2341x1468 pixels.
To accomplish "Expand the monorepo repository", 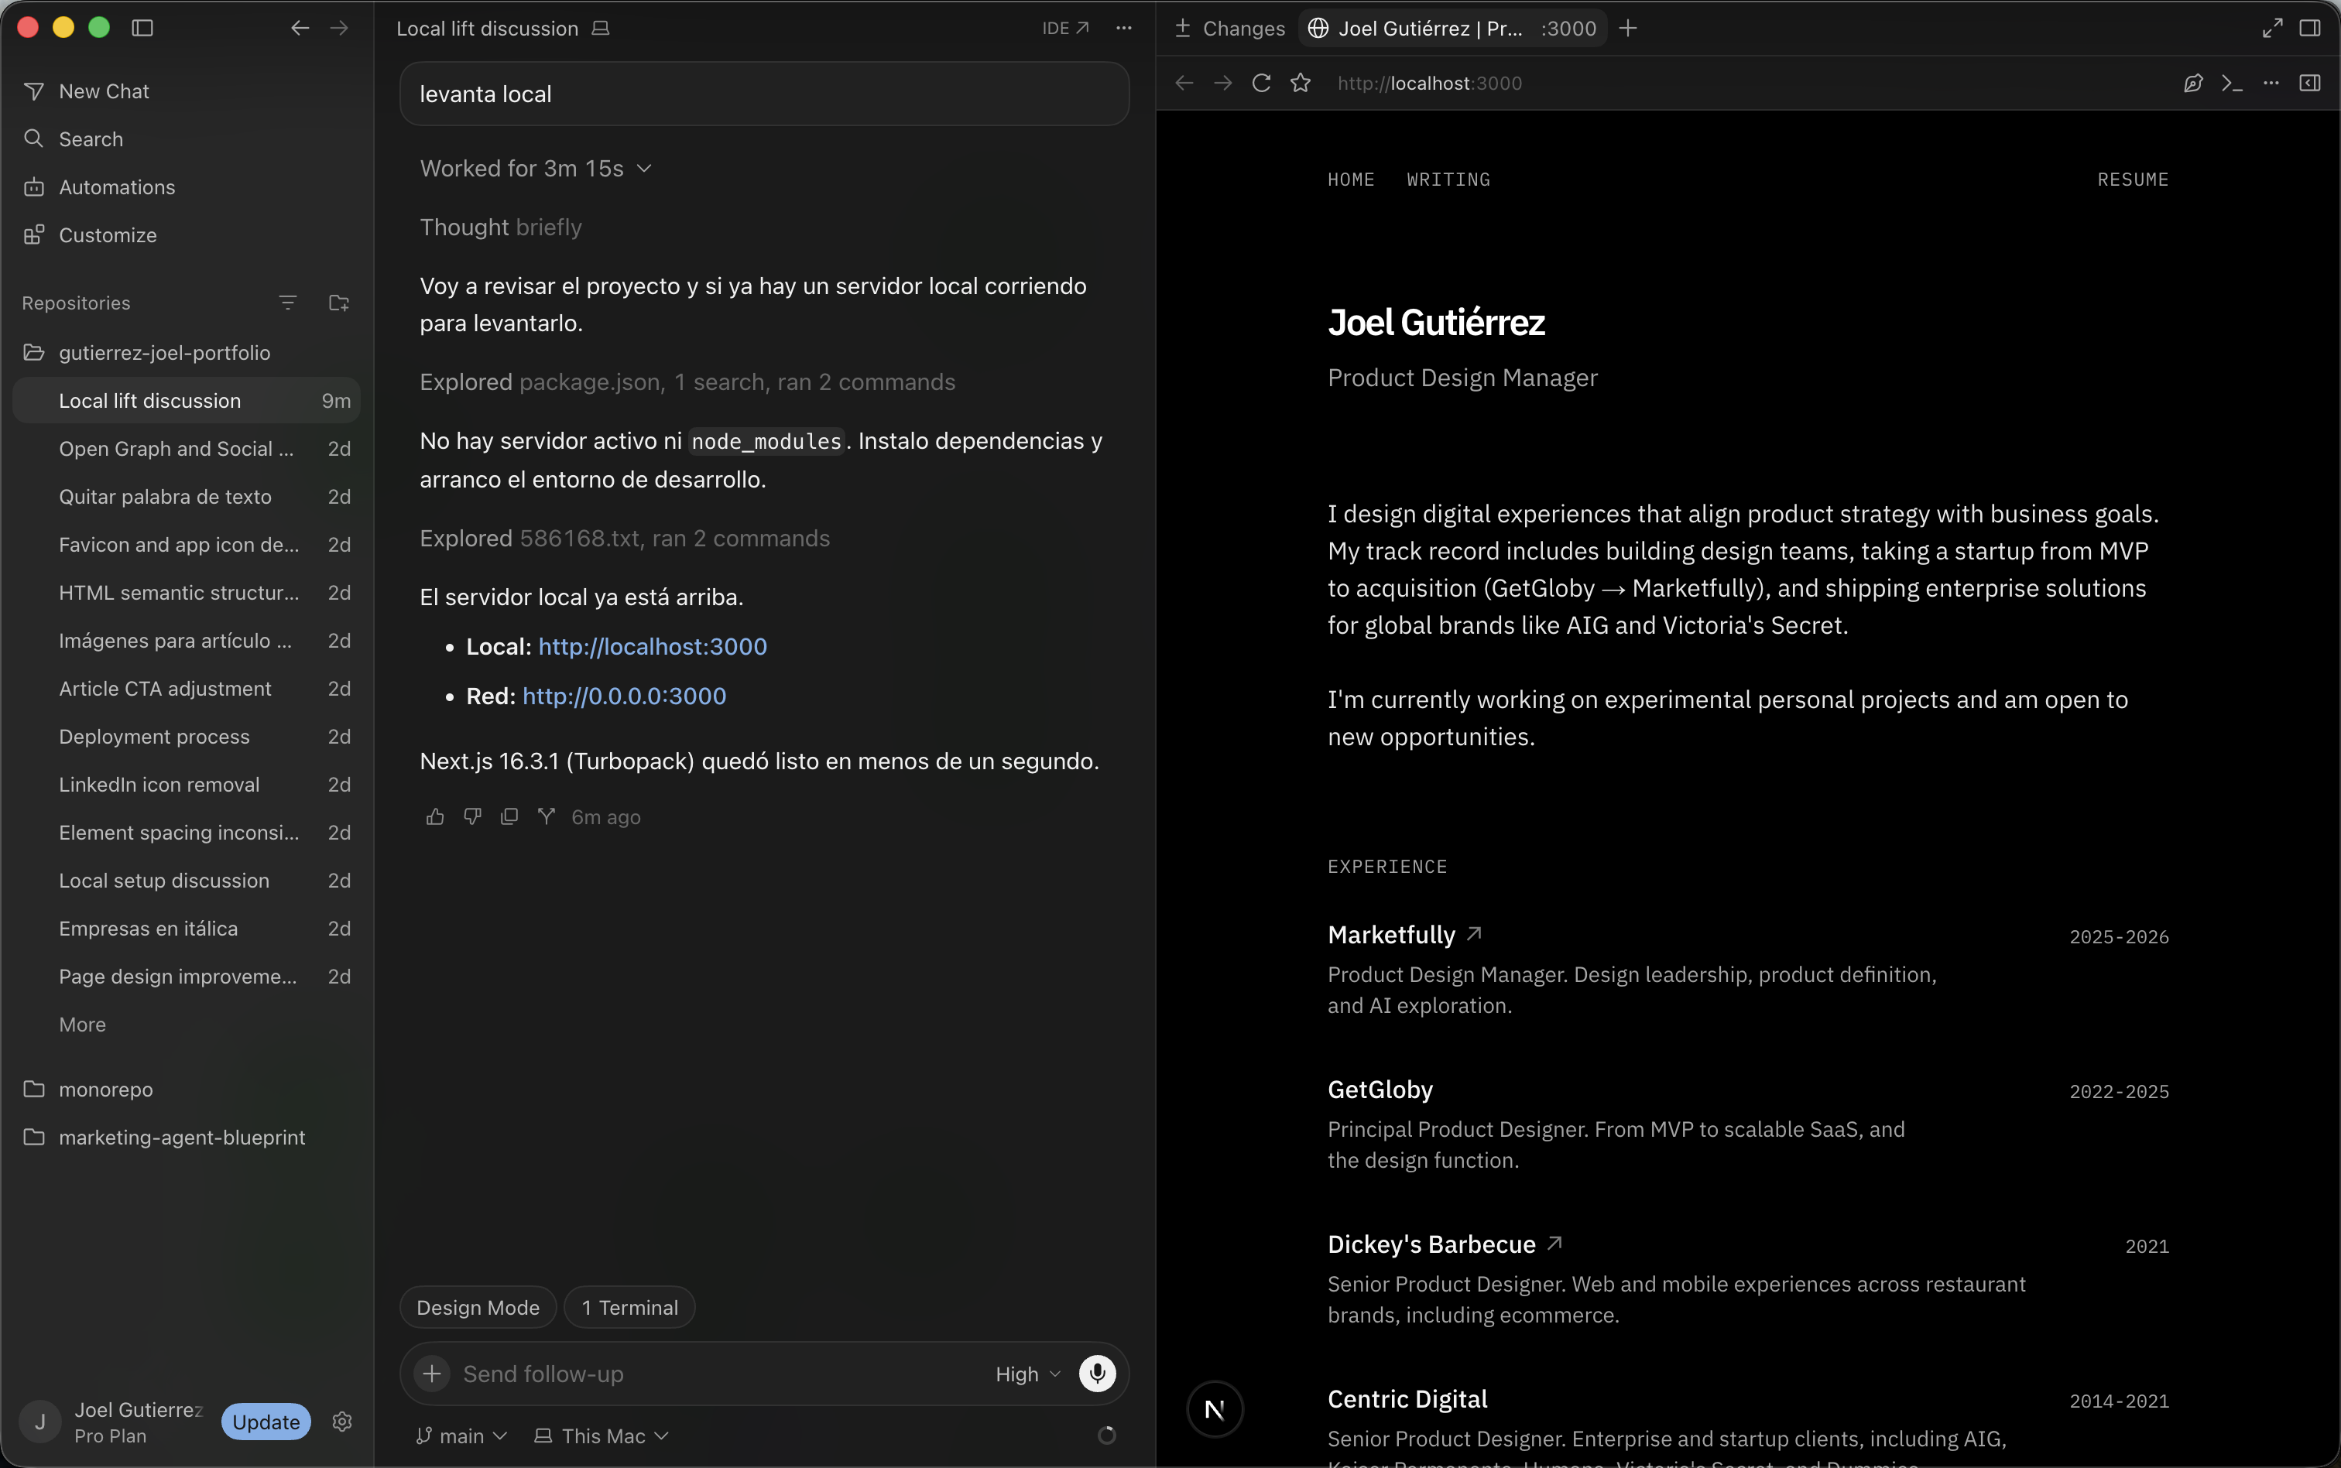I will (x=187, y=1090).
